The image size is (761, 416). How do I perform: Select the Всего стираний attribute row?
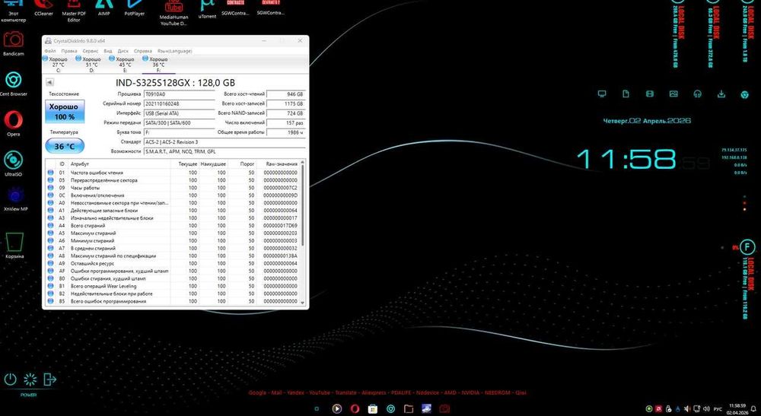click(174, 225)
